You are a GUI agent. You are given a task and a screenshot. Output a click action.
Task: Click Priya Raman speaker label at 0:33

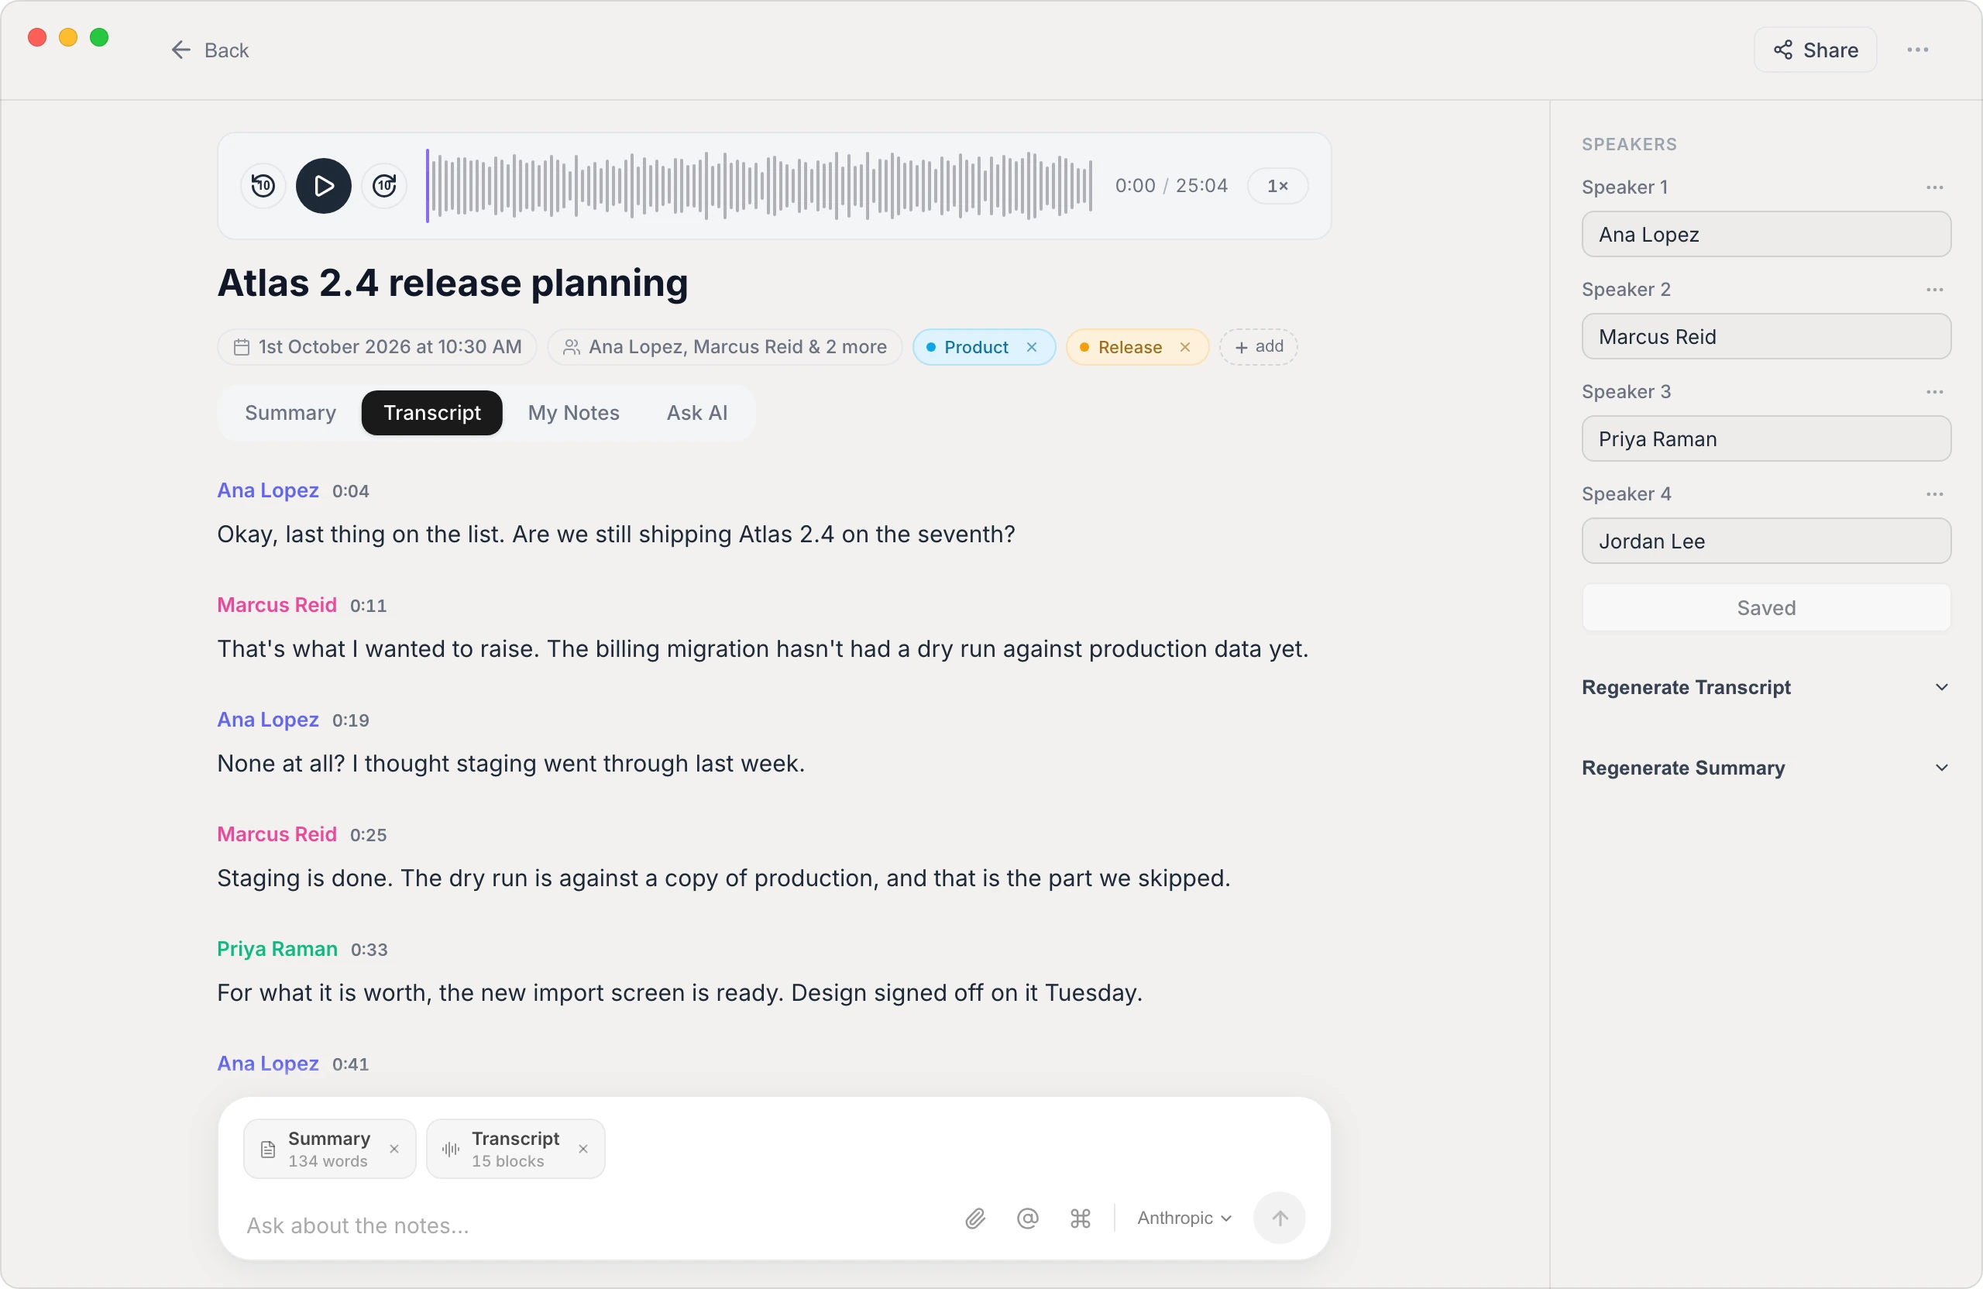click(x=277, y=949)
